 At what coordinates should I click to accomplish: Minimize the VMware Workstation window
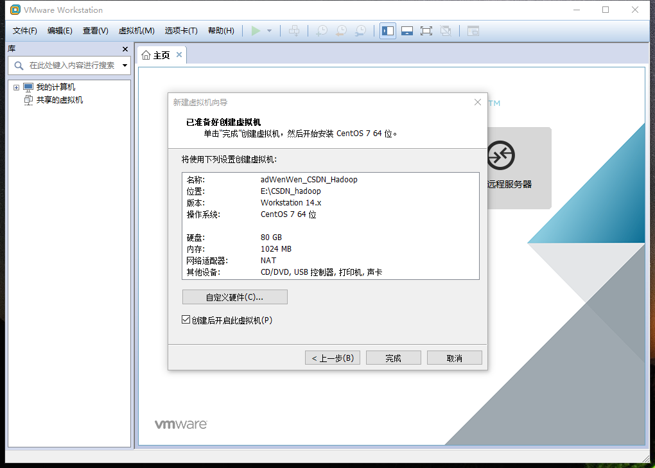point(577,10)
